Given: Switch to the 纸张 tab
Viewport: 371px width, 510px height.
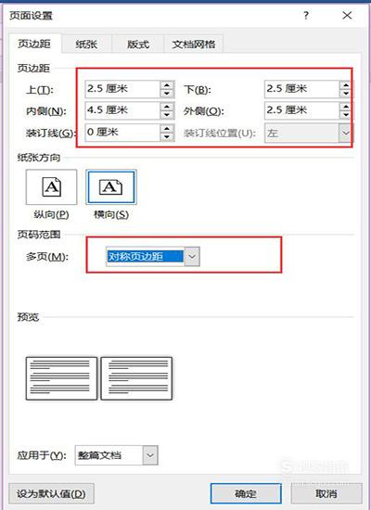Looking at the screenshot, I should 86,44.
